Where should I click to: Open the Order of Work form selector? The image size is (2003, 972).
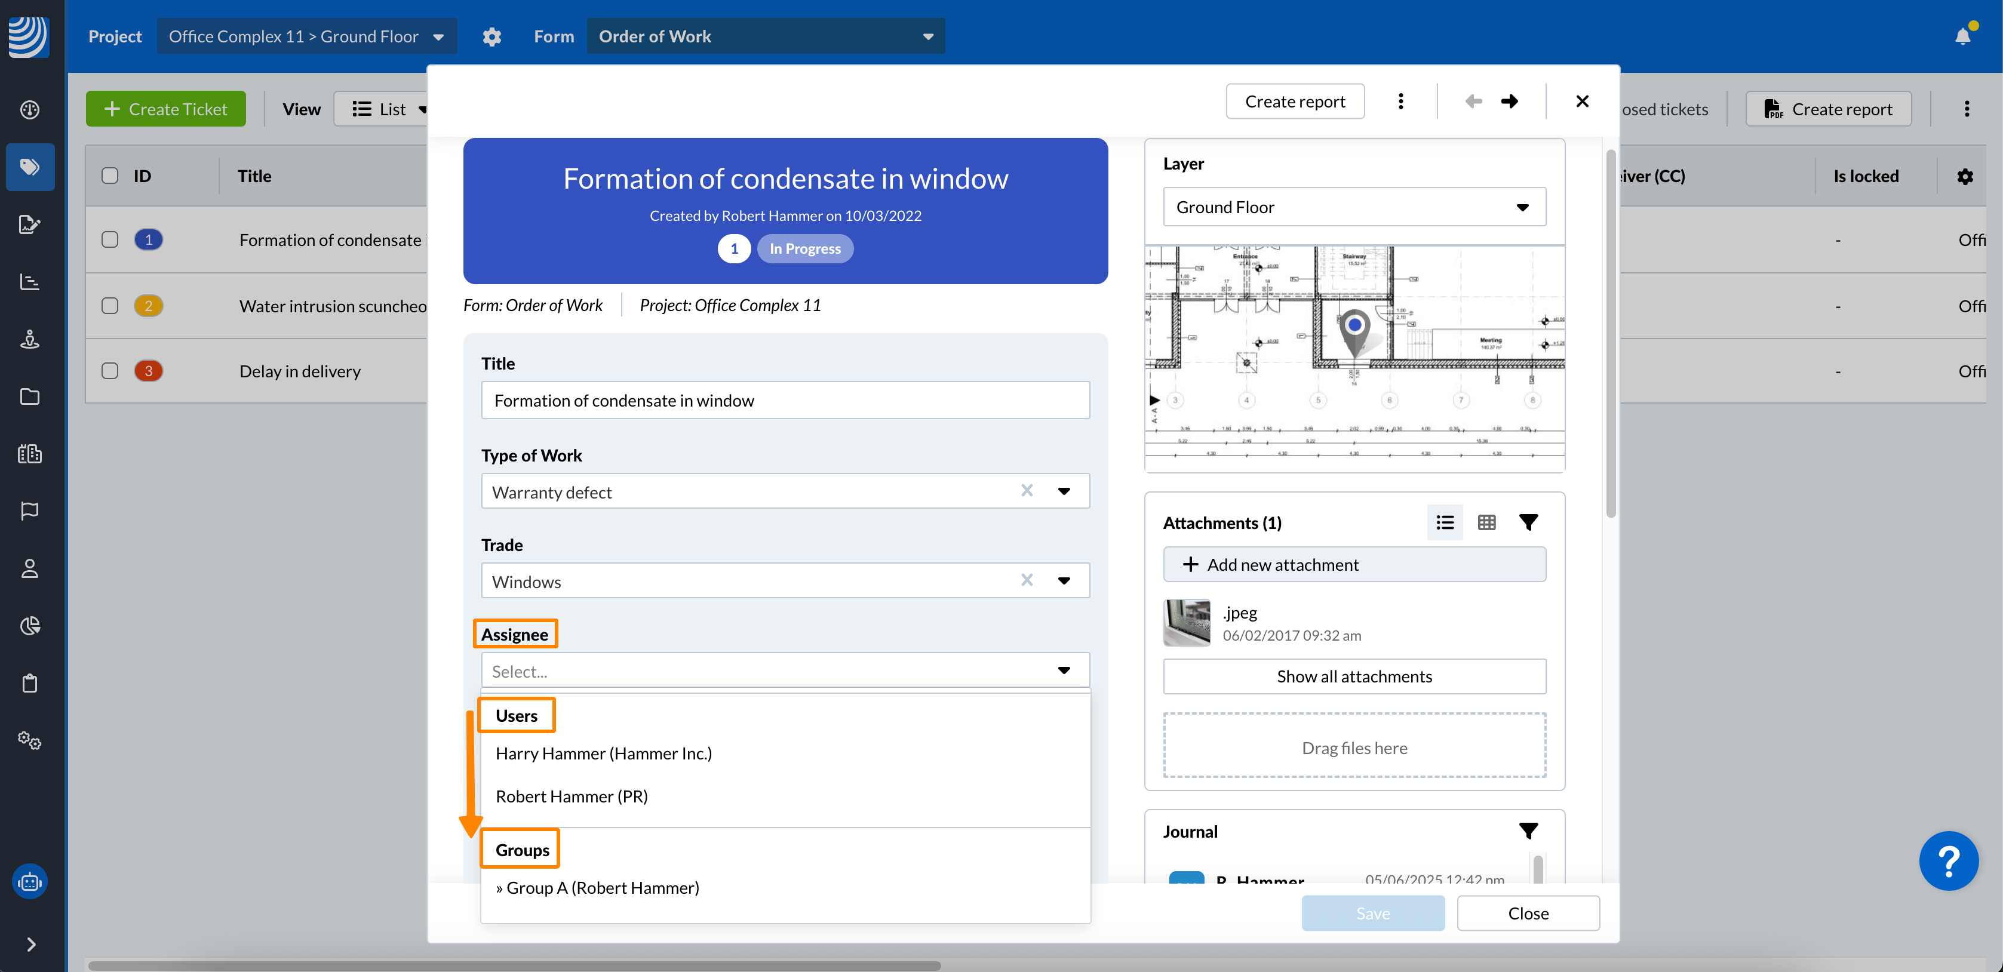[765, 36]
